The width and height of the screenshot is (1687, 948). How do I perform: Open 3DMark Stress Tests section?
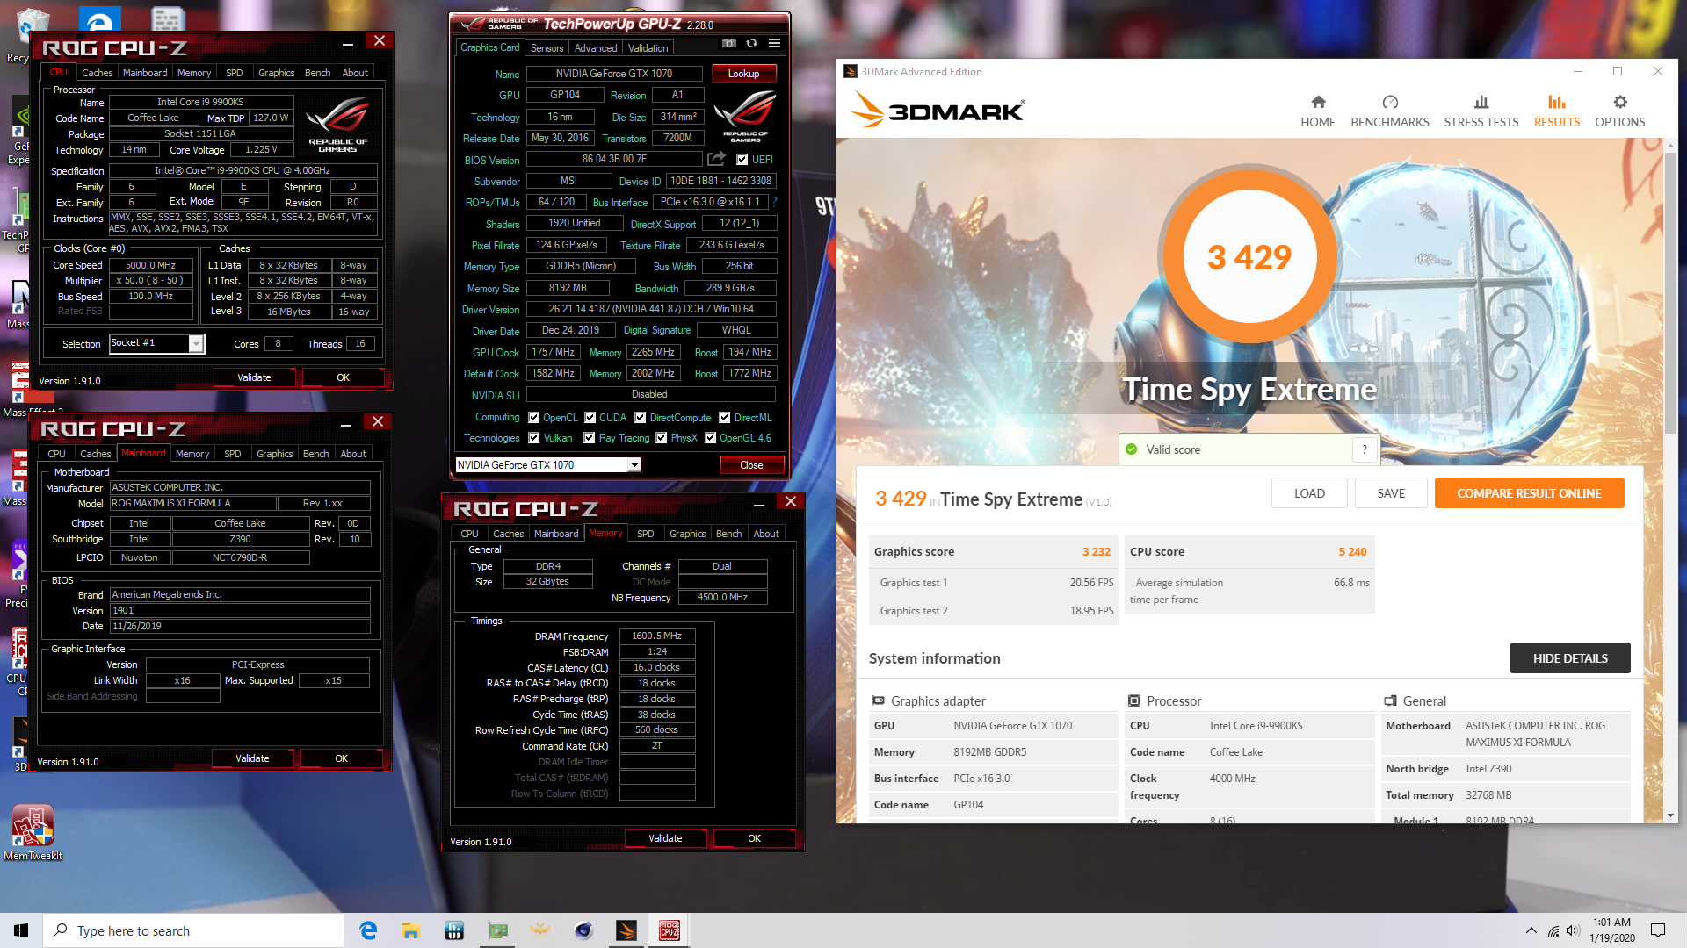(x=1481, y=111)
